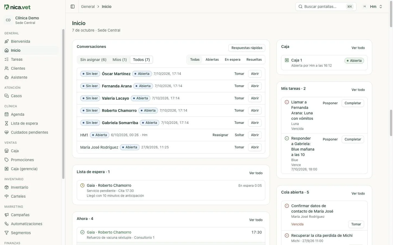Click the sidebar vertical scrollbar
Image resolution: width=393 pixels, height=245 pixels.
point(63,103)
